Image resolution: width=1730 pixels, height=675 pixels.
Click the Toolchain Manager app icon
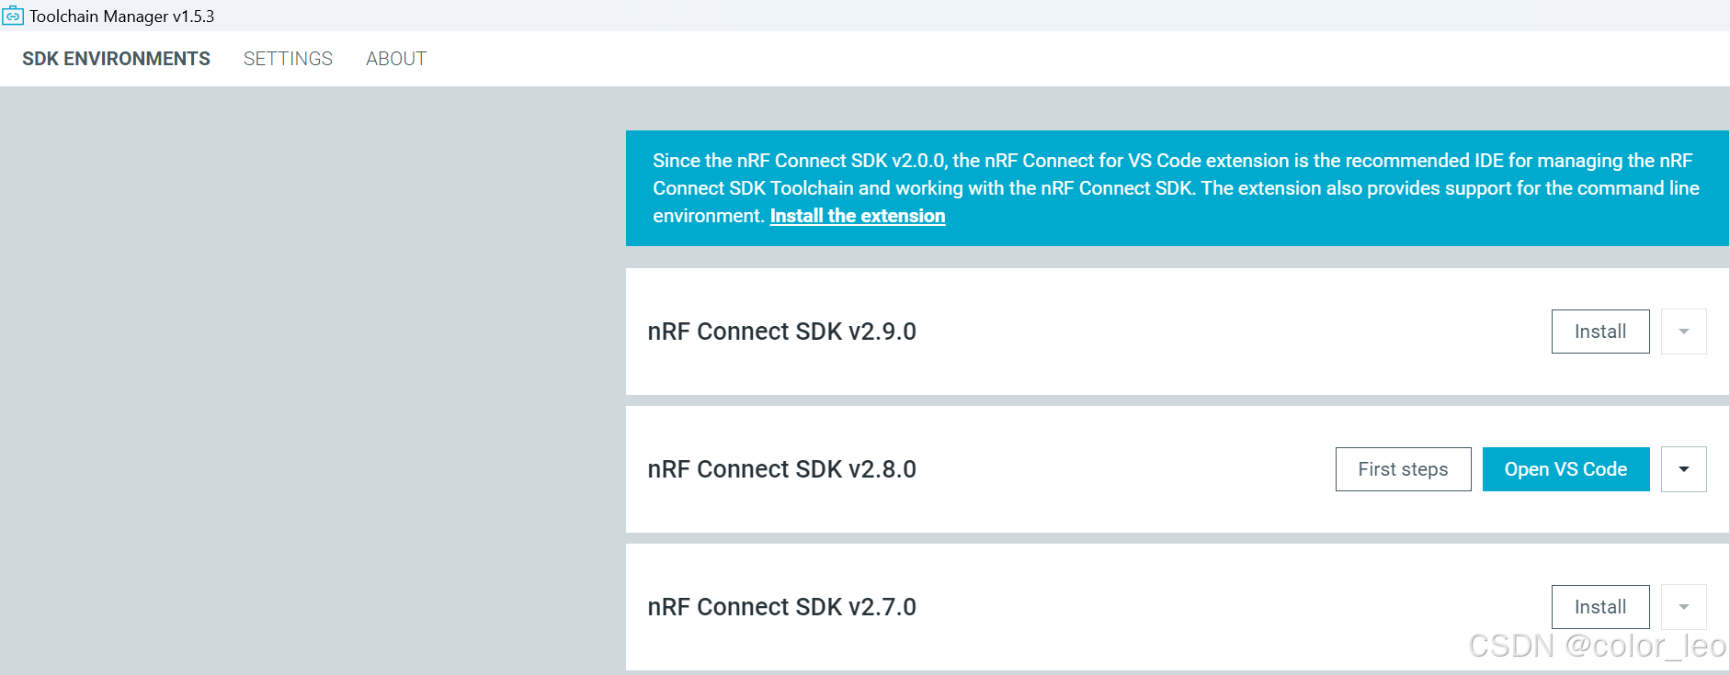(13, 15)
